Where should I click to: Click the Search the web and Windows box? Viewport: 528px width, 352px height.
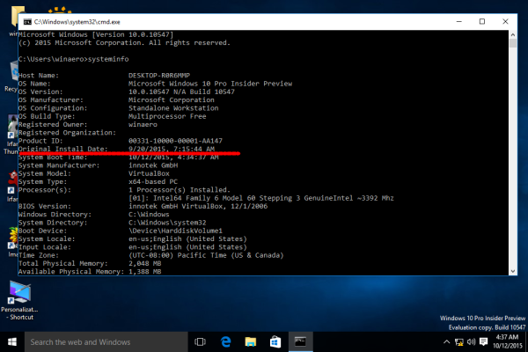point(106,342)
